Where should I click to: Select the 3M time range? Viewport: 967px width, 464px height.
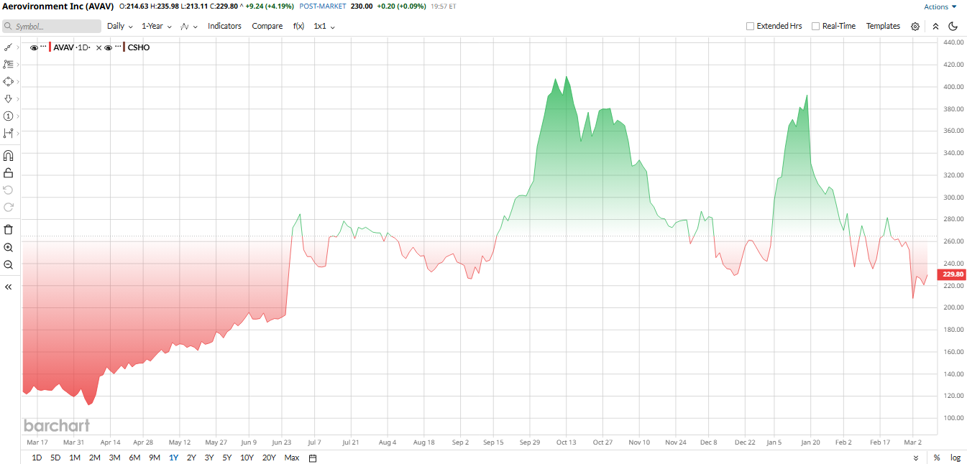pos(114,458)
